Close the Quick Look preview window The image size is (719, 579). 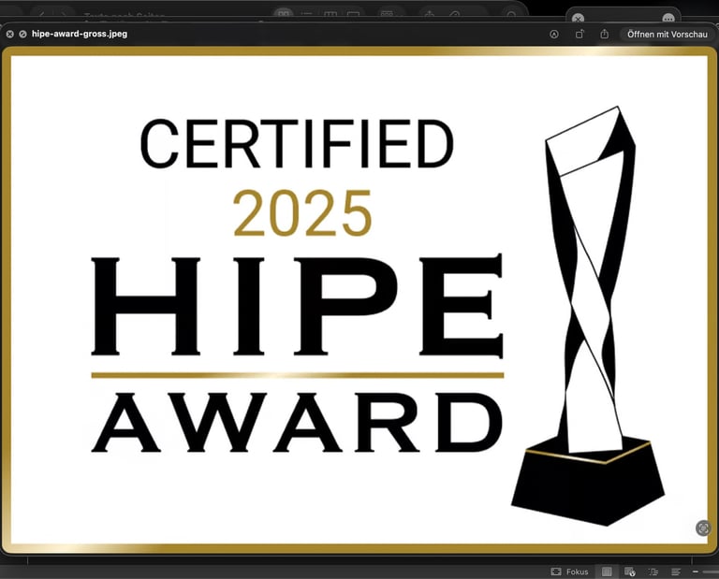coord(9,34)
